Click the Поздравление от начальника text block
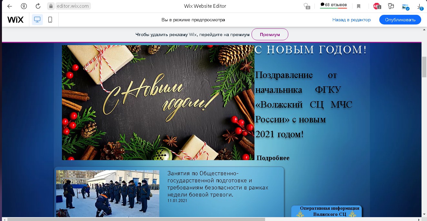The width and height of the screenshot is (427, 221). 303,105
